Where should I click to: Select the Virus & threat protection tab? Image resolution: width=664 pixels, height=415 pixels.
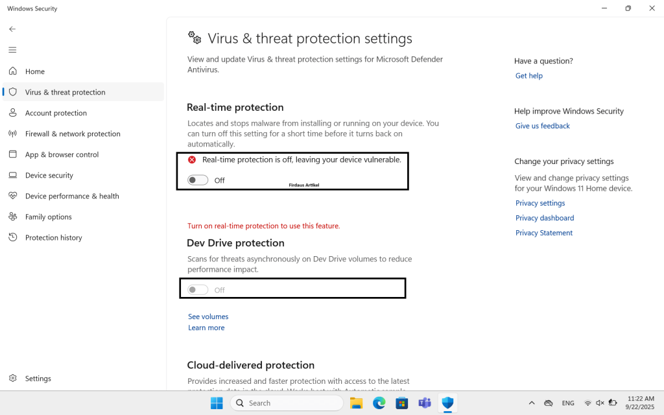click(65, 92)
